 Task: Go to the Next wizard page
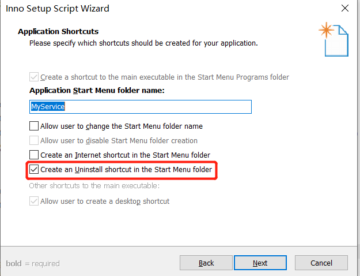point(260,263)
